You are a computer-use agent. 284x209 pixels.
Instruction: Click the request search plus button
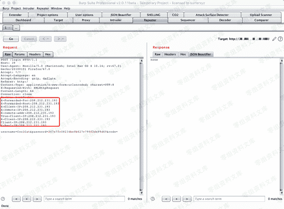click(26, 199)
